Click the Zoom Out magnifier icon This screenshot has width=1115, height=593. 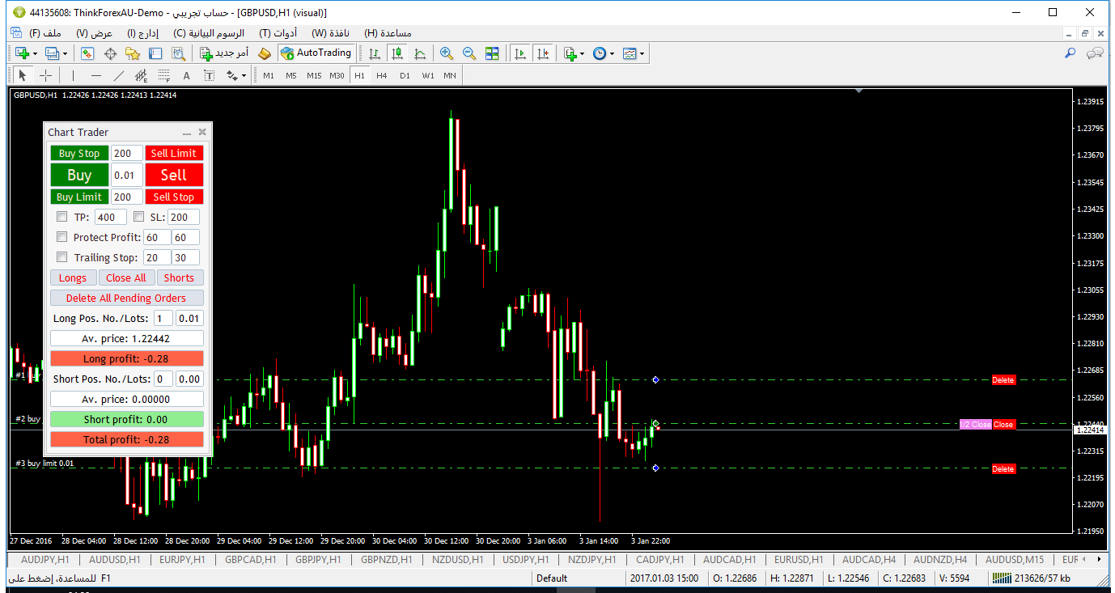point(468,53)
